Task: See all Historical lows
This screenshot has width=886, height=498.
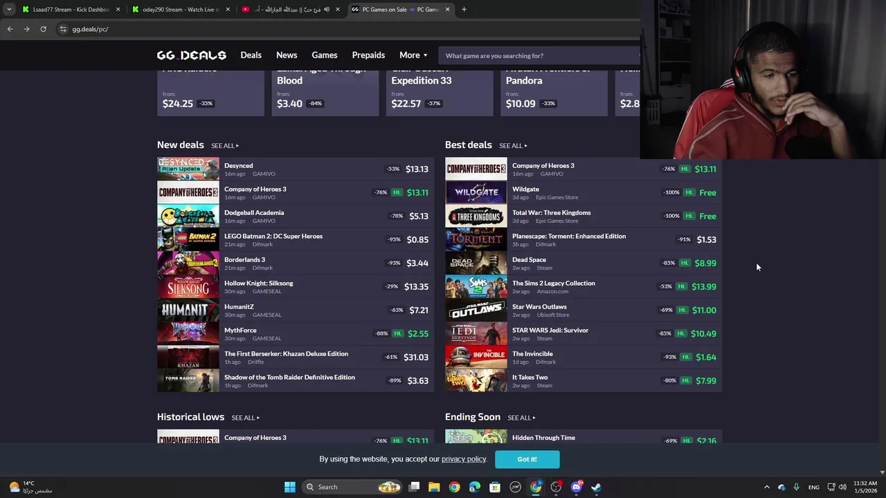Action: point(245,418)
